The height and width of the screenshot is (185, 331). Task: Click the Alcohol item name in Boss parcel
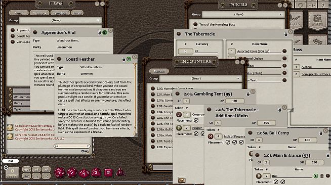click(307, 67)
